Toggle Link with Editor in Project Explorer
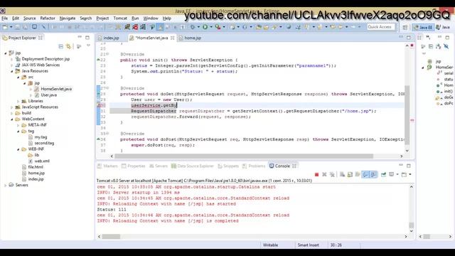This screenshot has height=256, width=455. (x=68, y=46)
